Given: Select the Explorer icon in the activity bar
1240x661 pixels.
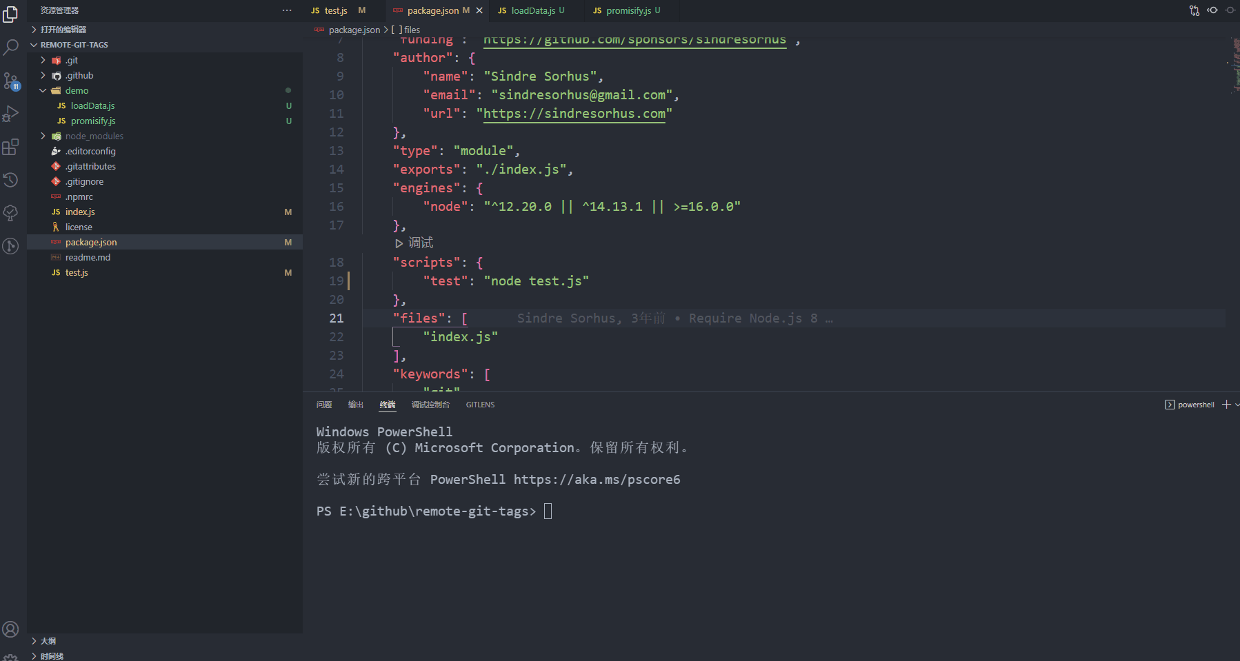Looking at the screenshot, I should [x=11, y=14].
